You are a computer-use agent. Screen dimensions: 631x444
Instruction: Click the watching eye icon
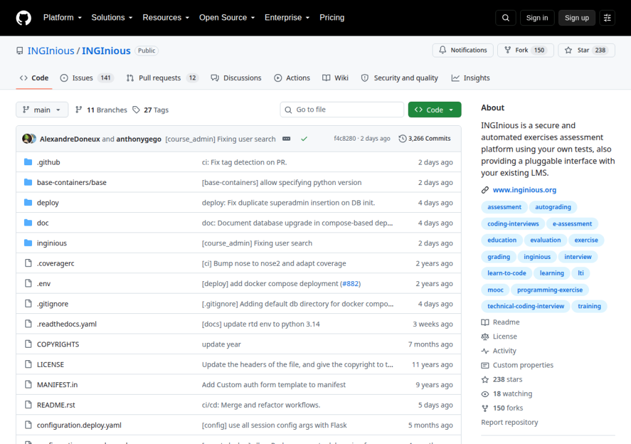point(485,394)
